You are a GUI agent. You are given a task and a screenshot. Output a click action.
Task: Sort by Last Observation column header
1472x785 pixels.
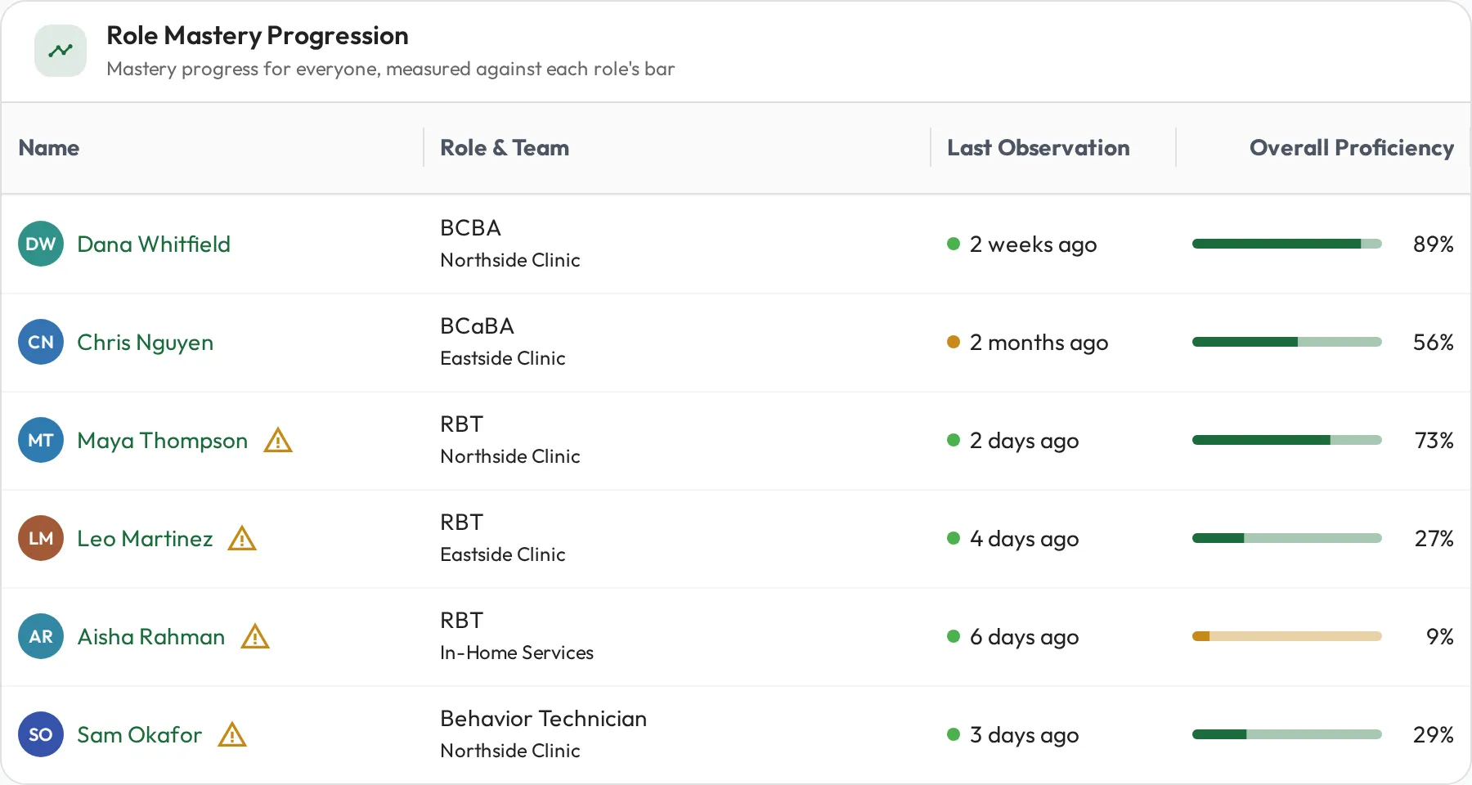coord(1039,147)
